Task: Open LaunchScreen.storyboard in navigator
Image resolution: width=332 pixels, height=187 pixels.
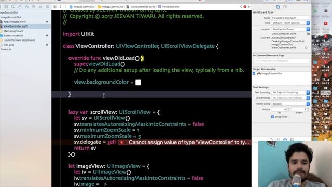Action: pyautogui.click(x=19, y=40)
